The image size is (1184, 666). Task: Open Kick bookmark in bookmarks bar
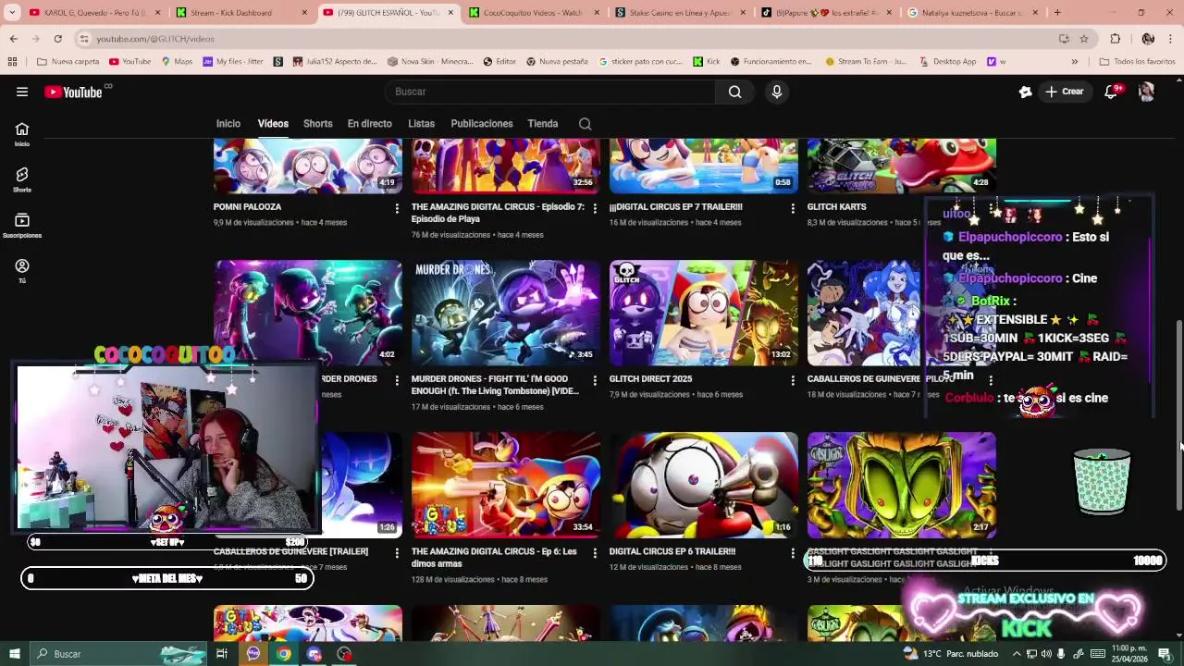point(707,62)
